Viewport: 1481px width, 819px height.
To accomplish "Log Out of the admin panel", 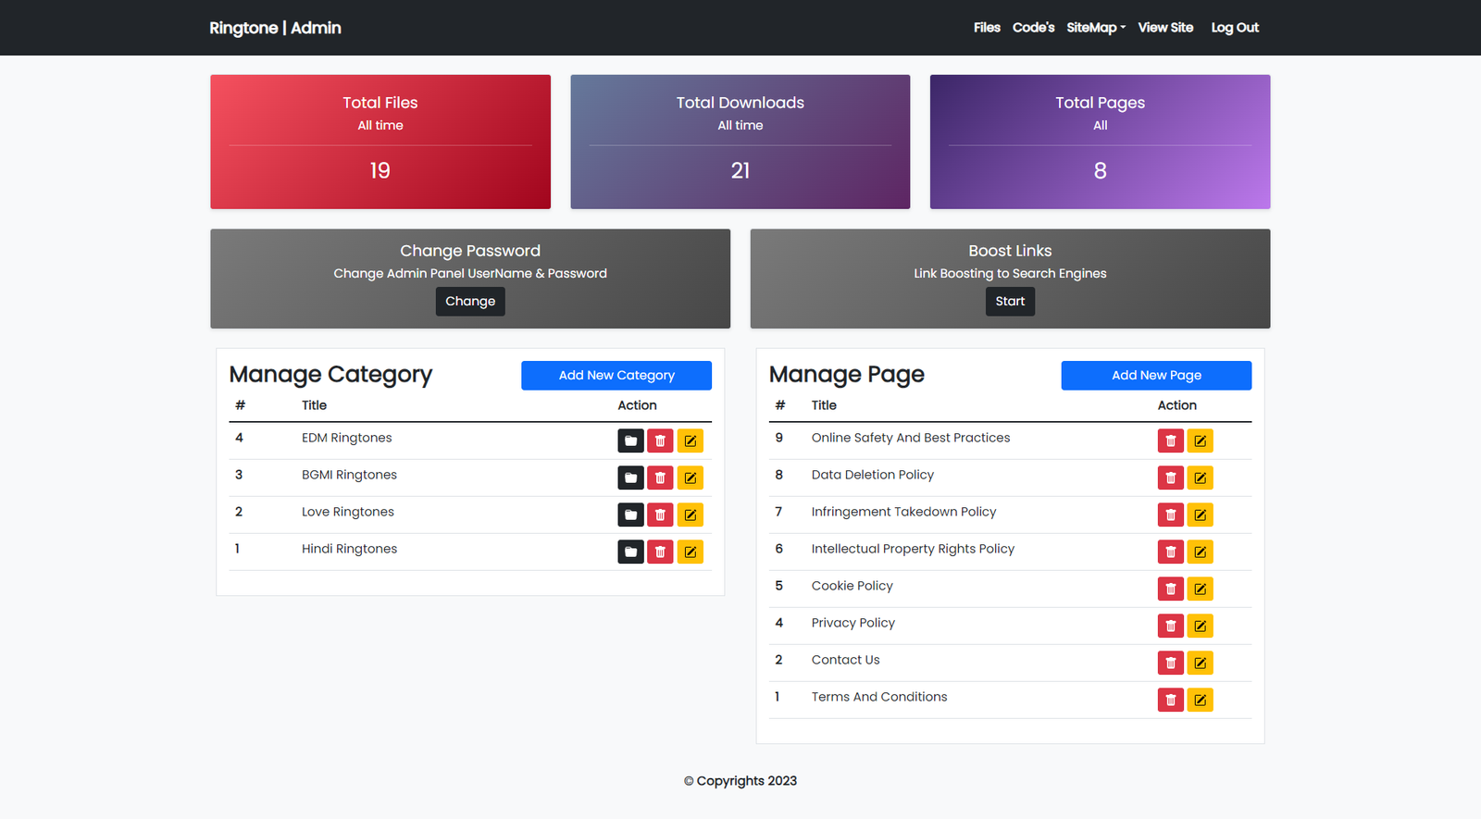I will coord(1235,28).
